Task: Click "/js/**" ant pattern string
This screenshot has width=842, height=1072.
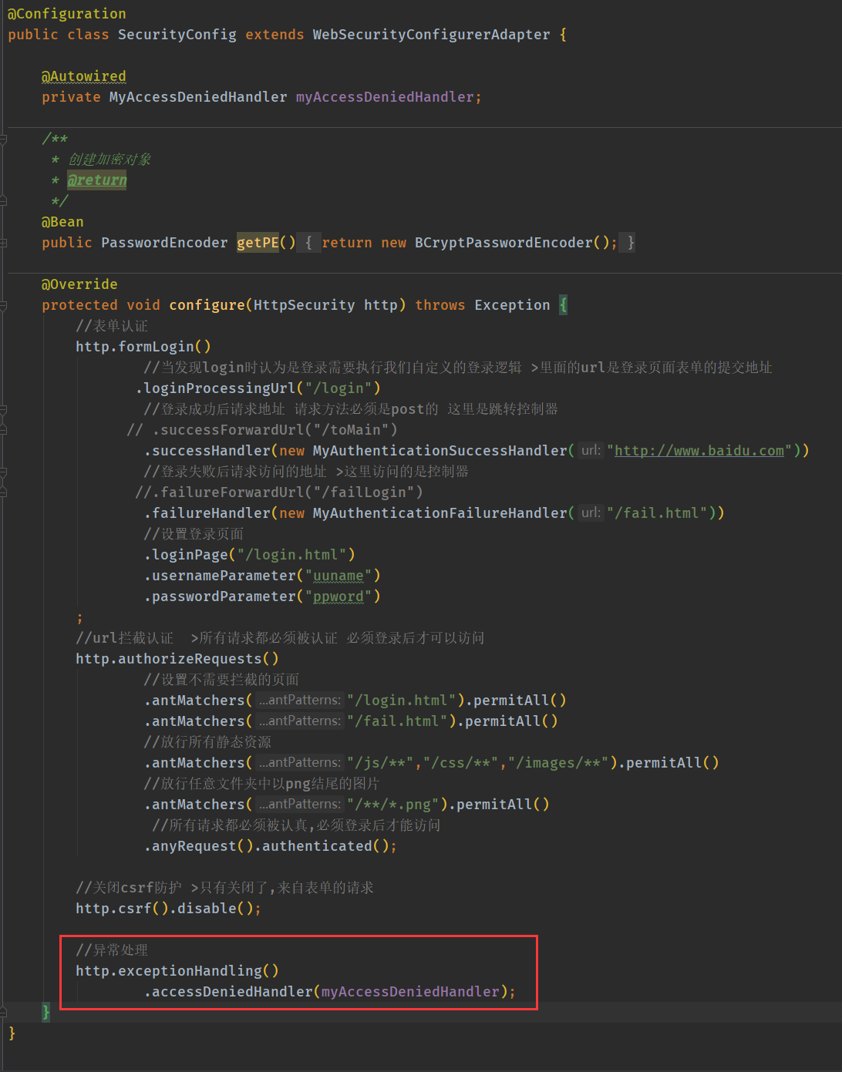Action: (x=381, y=763)
